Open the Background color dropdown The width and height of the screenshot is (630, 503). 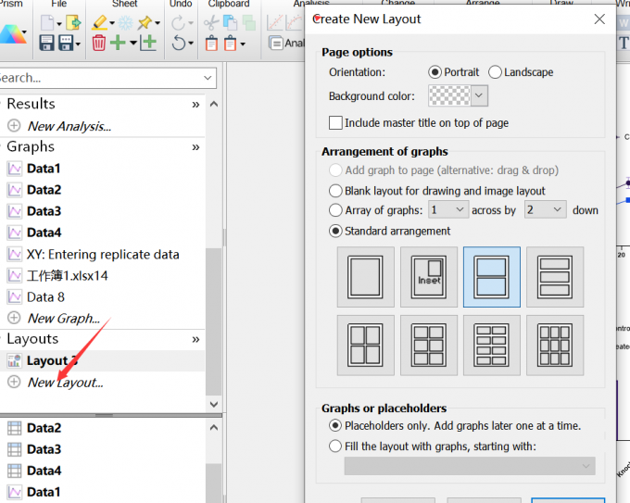point(478,95)
